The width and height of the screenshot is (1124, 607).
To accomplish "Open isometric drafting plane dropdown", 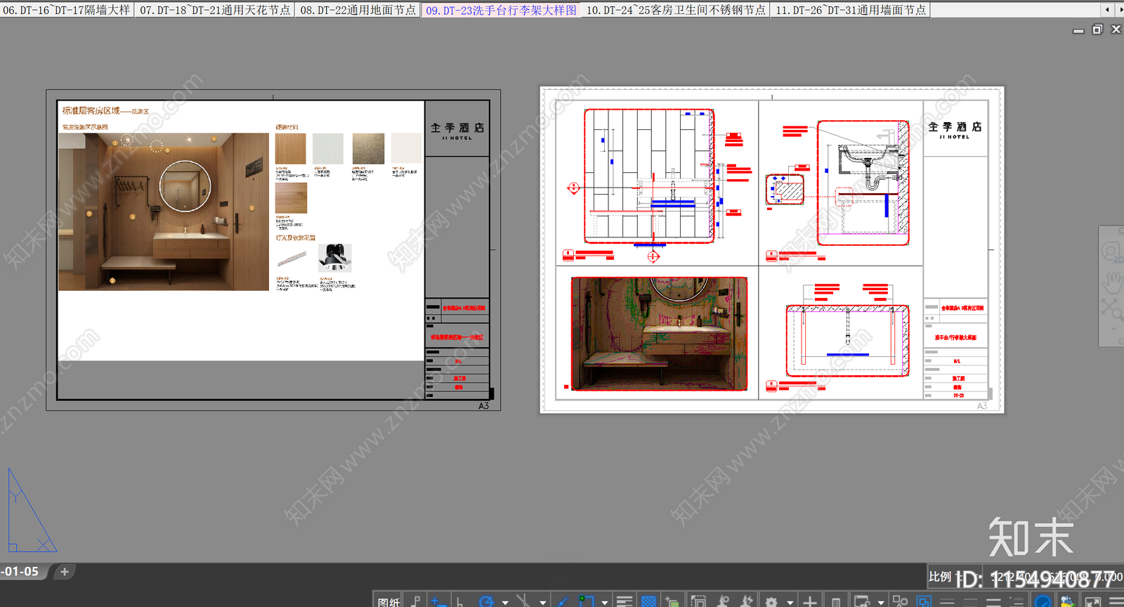I will point(542,602).
